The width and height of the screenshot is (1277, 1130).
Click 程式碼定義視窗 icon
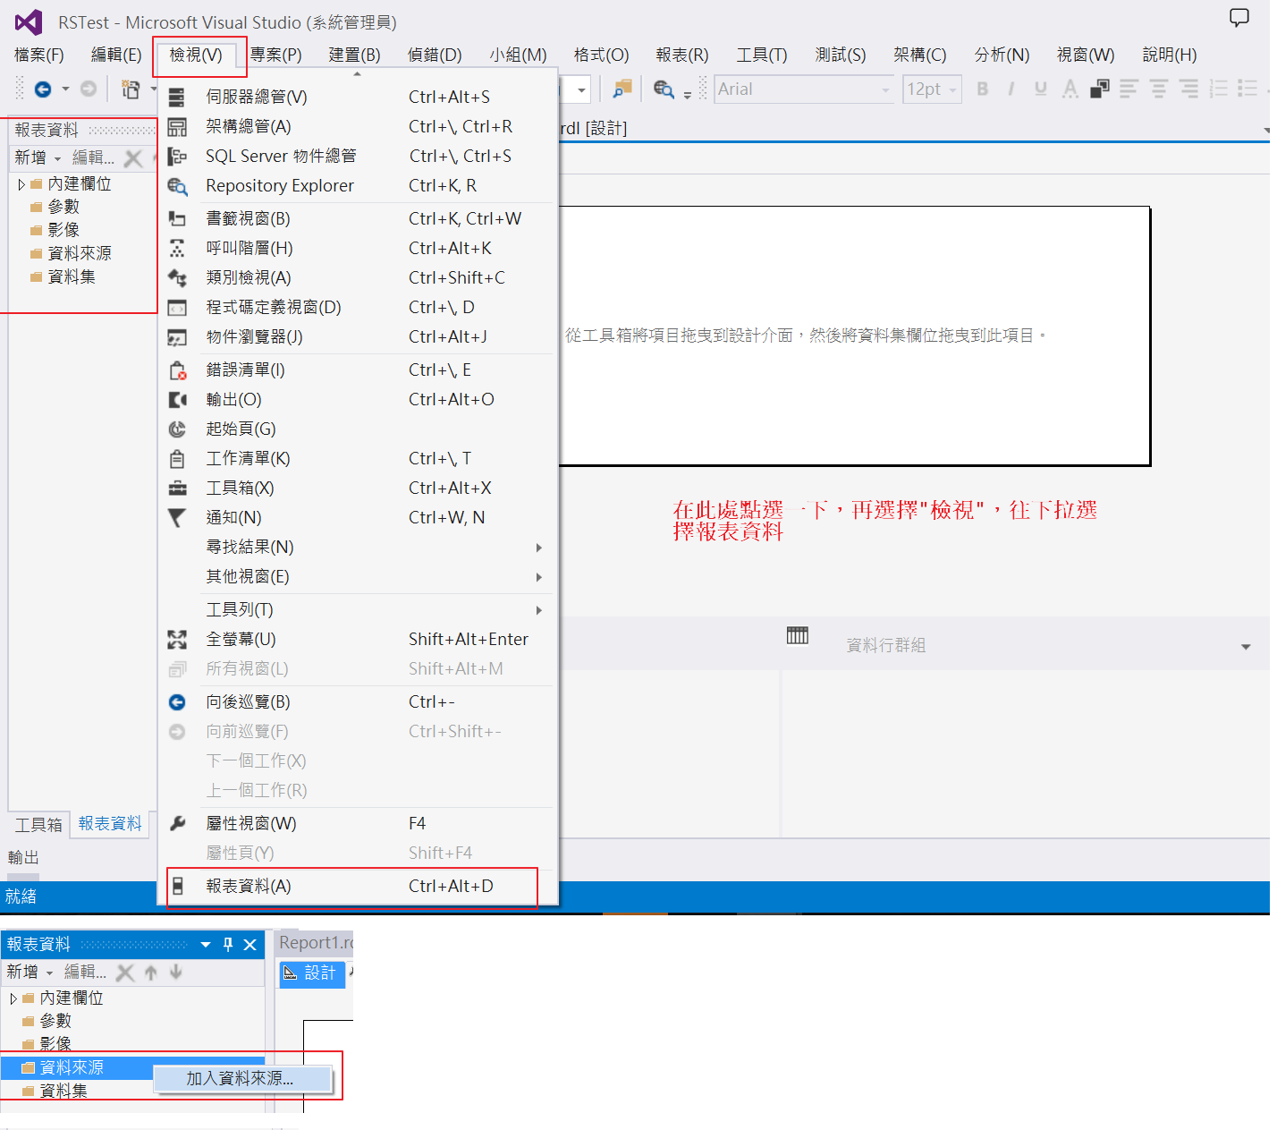coord(177,308)
